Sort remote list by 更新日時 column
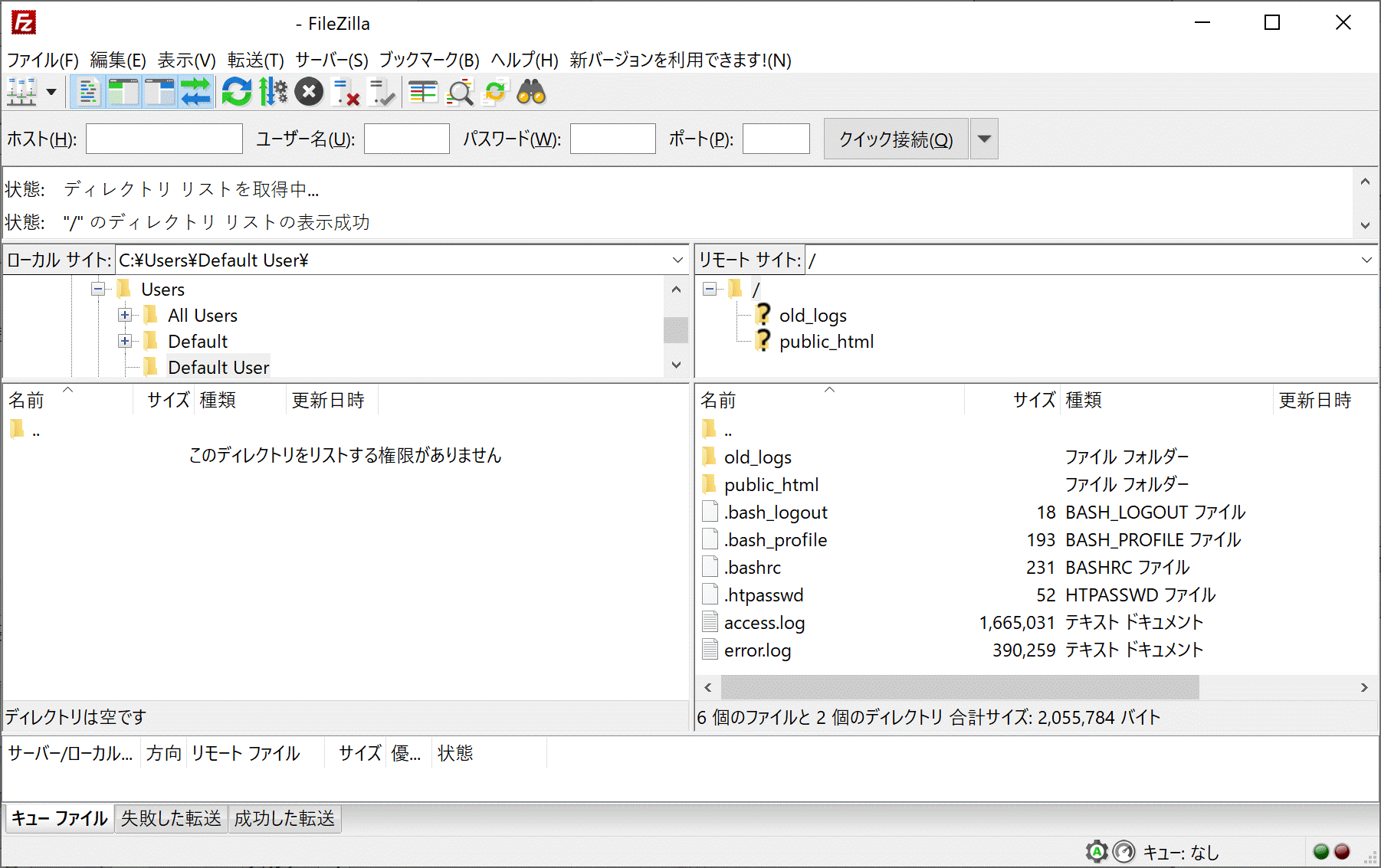This screenshot has width=1381, height=868. tap(1325, 400)
